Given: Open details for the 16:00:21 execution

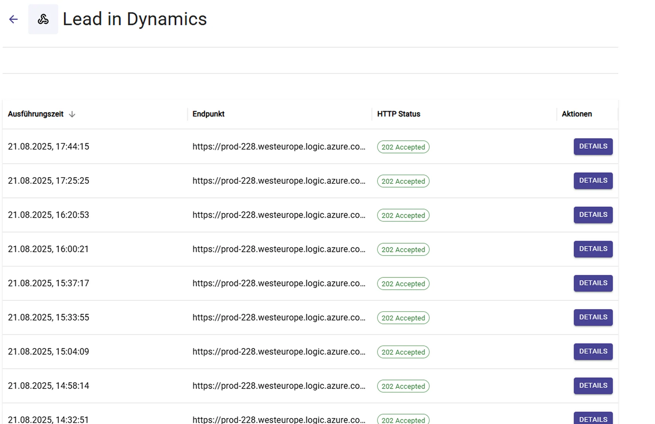Looking at the screenshot, I should coord(593,249).
